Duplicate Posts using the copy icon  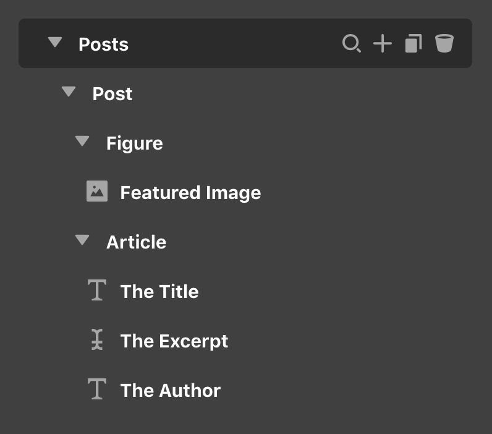[x=414, y=43]
